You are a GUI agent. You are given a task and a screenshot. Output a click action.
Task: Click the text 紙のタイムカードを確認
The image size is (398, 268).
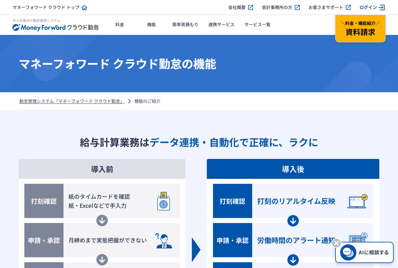point(99,197)
